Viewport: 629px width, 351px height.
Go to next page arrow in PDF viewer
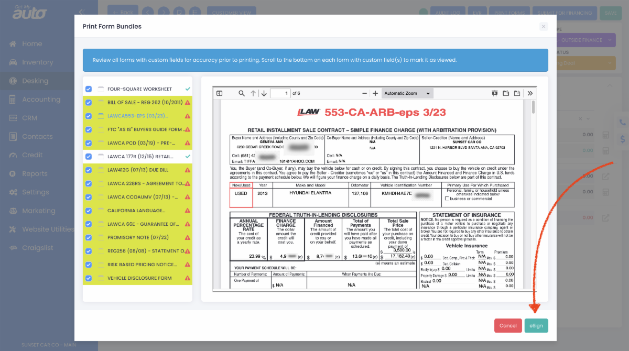[264, 93]
